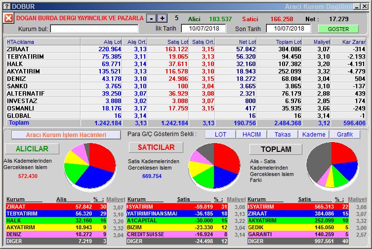The width and height of the screenshot is (372, 249).
Task: Click red ZIRAAT row in buyers list
Action: [56, 207]
